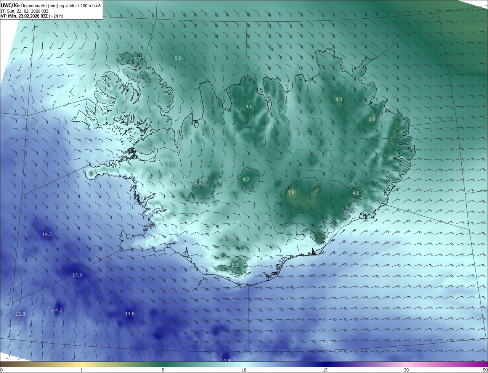Click the "UWC/IG: Úrkomumætti (mm)" title line
The height and width of the screenshot is (373, 488).
51,5
